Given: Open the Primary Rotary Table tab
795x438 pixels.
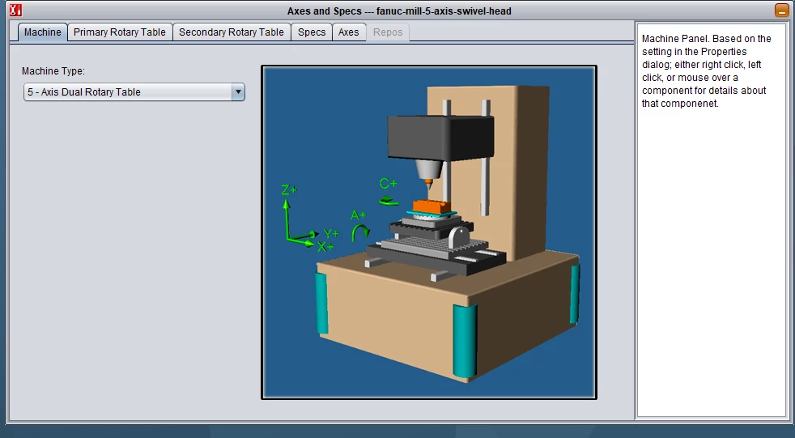Looking at the screenshot, I should click(x=120, y=32).
